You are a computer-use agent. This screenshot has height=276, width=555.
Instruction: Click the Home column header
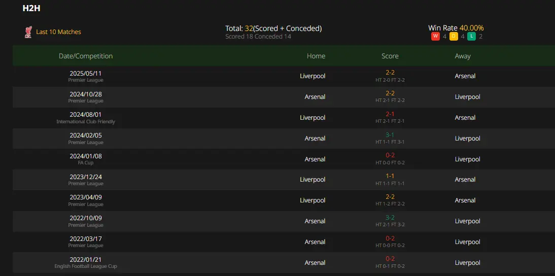coord(316,56)
